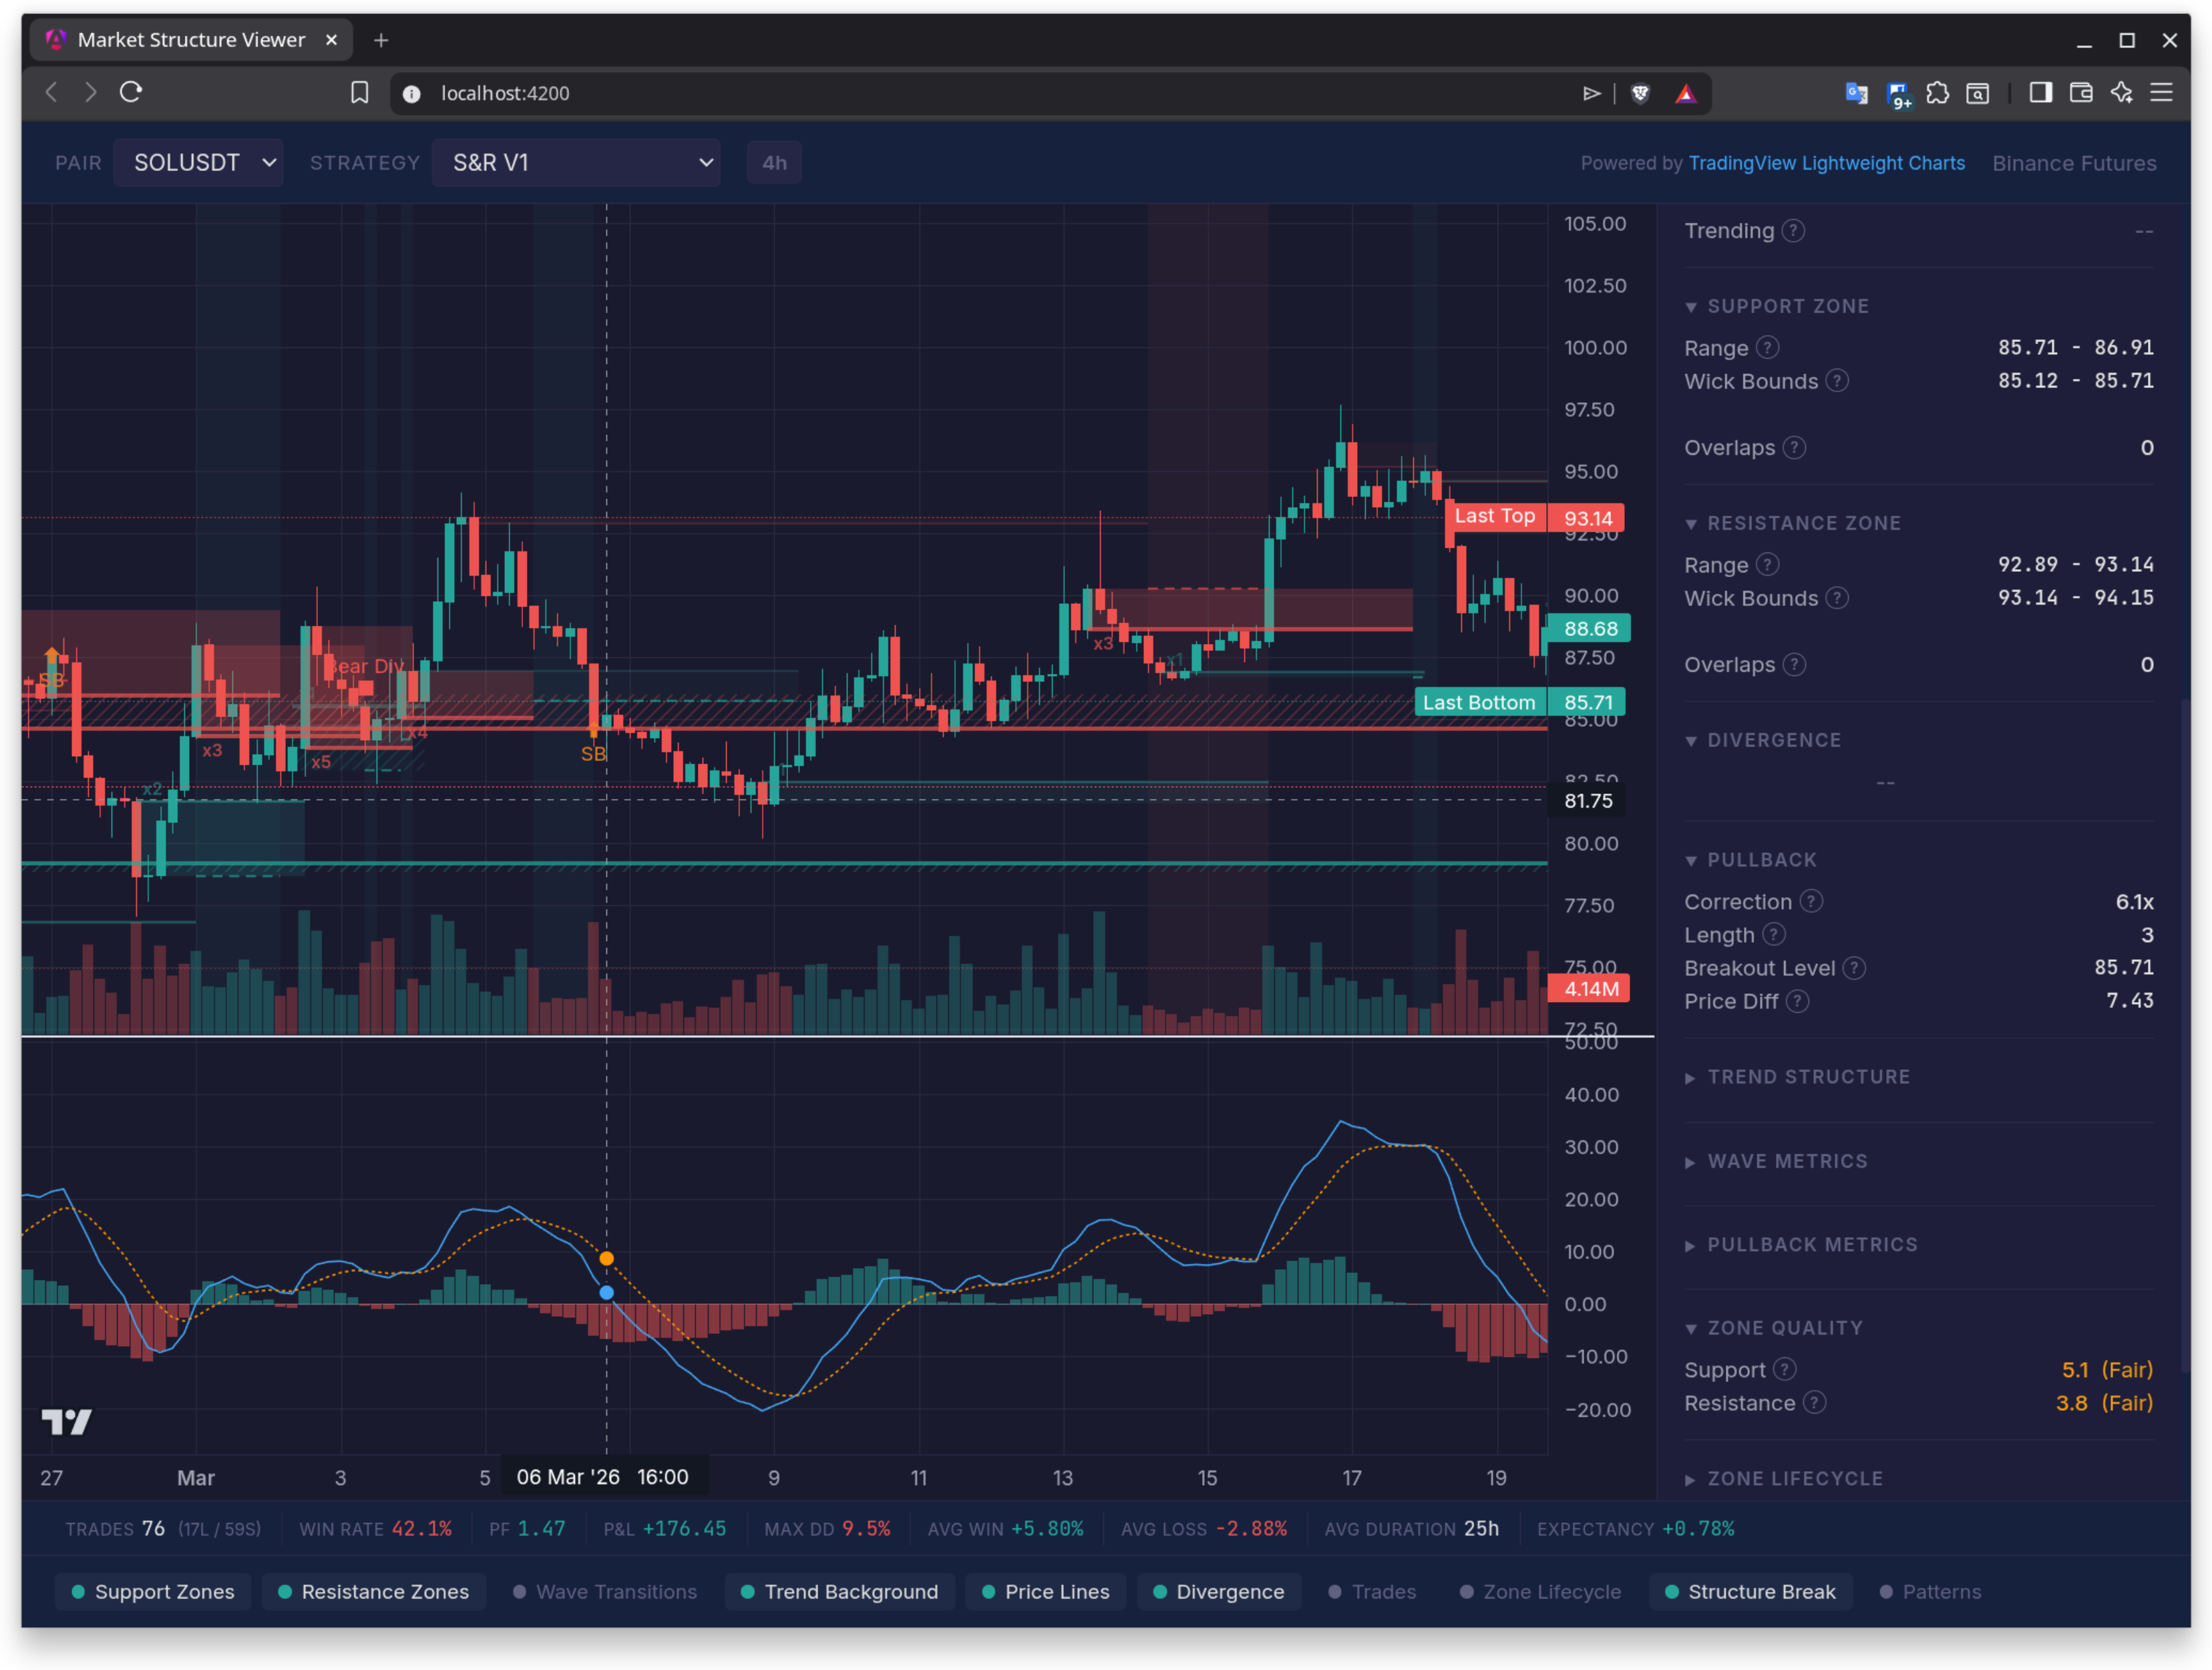2212x1670 pixels.
Task: Reload the page with the refresh icon
Action: point(131,92)
